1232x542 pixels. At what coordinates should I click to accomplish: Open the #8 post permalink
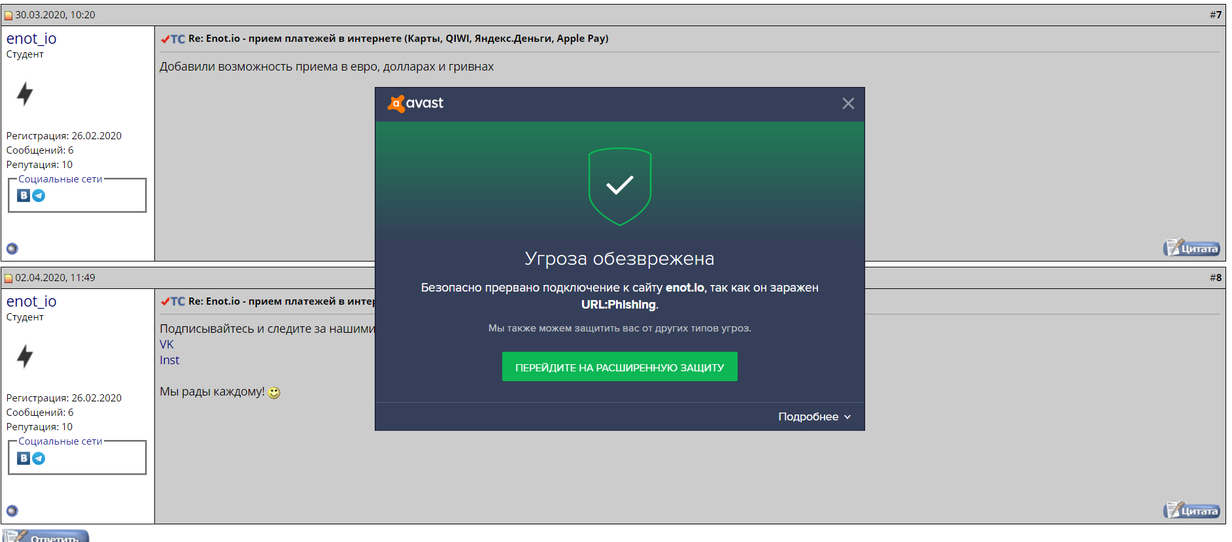click(1216, 277)
